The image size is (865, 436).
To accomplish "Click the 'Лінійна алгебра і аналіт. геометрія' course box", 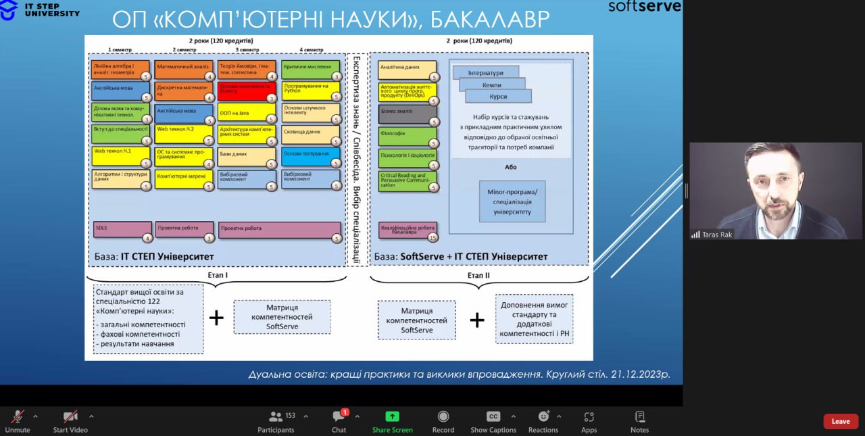I will 121,70.
